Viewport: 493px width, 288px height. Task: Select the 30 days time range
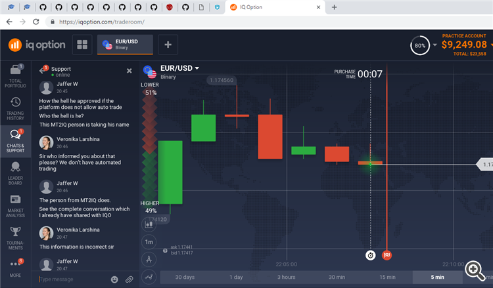[185, 277]
